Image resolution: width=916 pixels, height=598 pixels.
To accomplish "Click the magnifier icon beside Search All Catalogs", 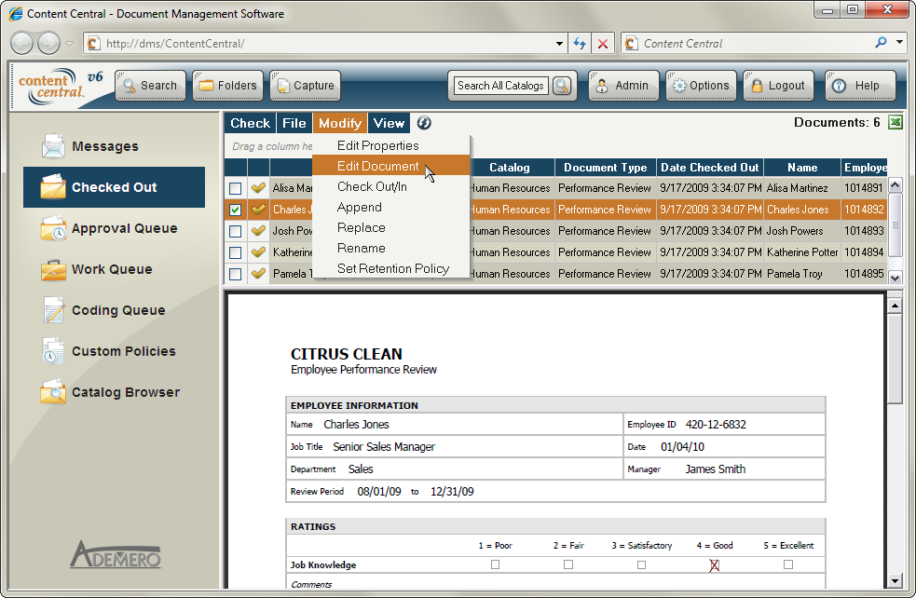I will (x=562, y=86).
